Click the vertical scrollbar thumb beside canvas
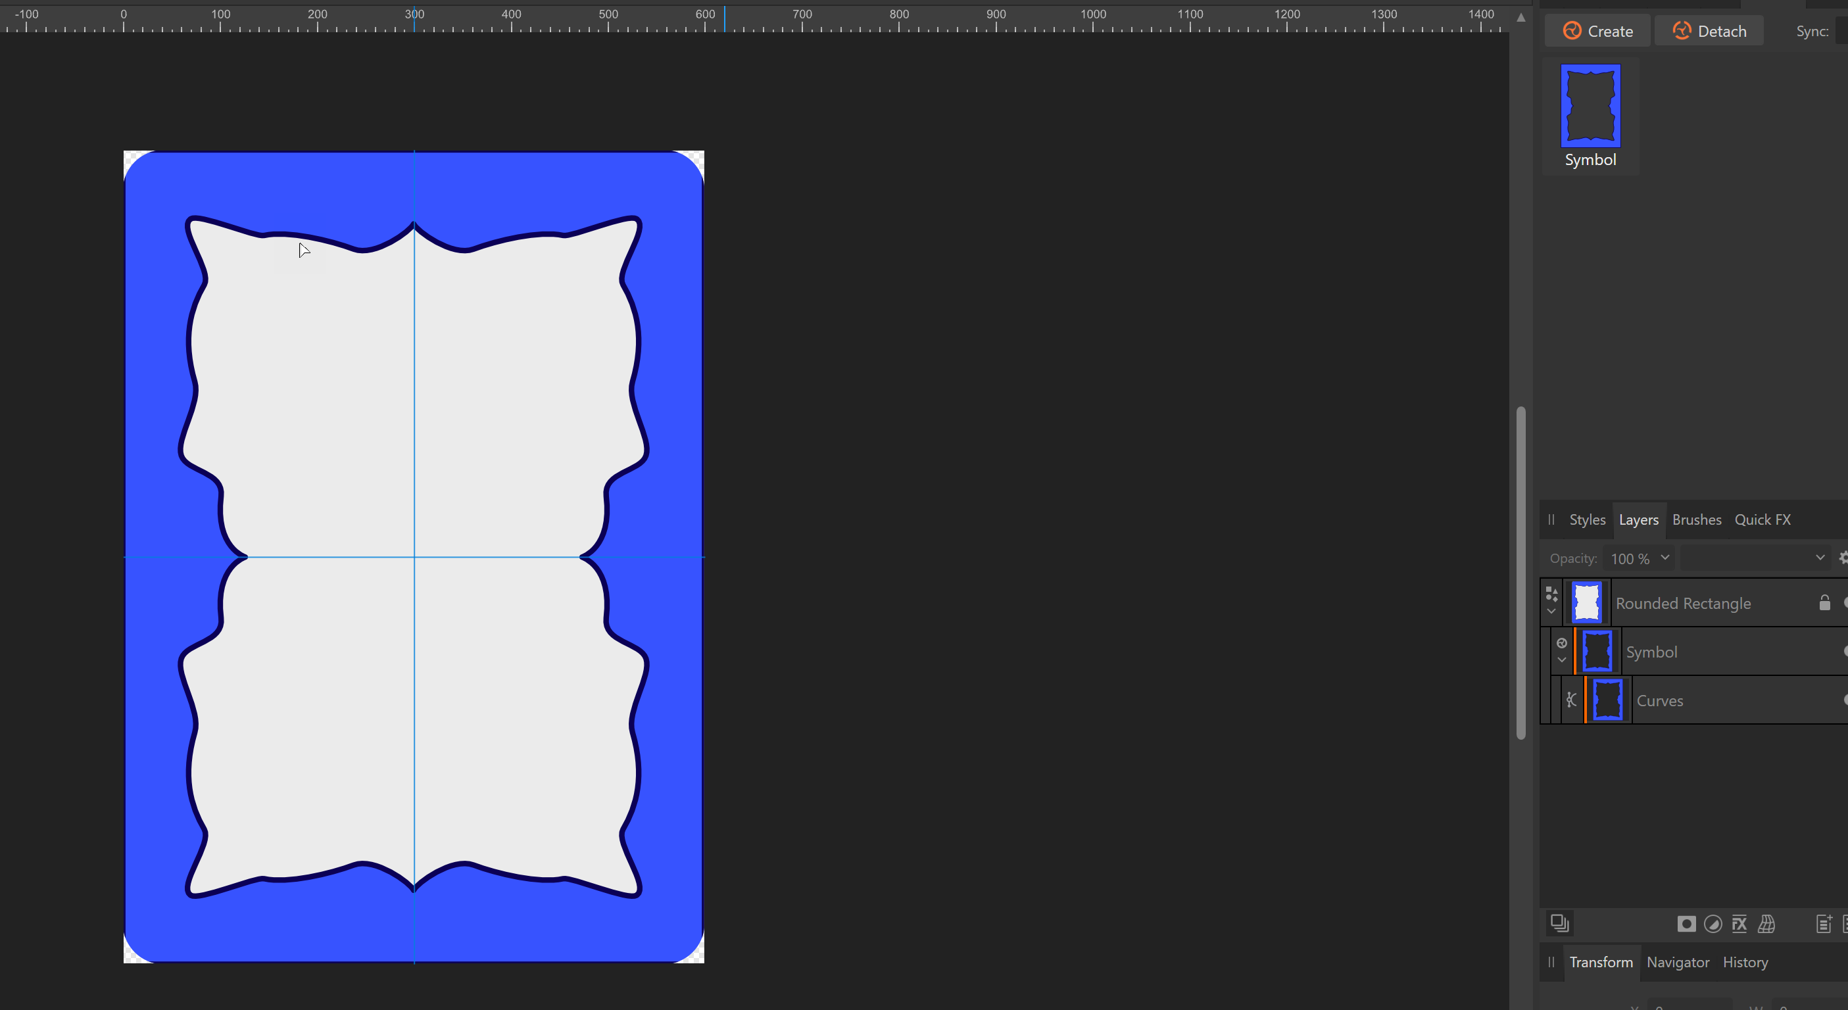The width and height of the screenshot is (1848, 1010). [x=1520, y=573]
